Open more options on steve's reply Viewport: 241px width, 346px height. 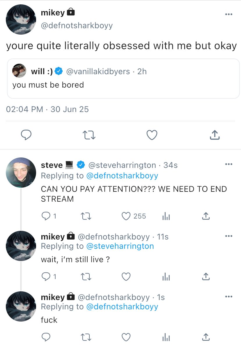(229, 164)
